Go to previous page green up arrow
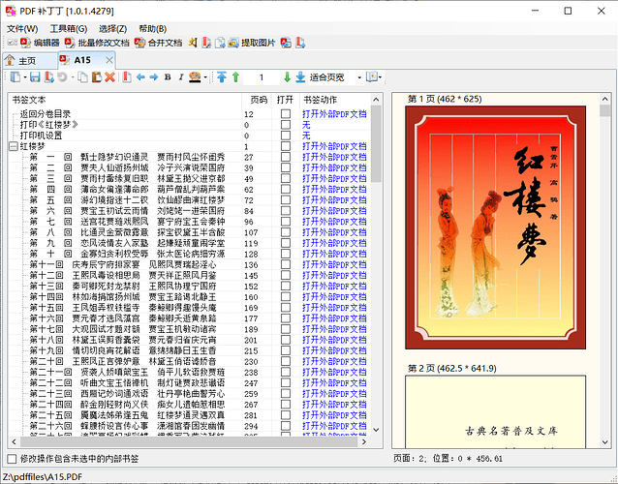This screenshot has width=618, height=484. (x=235, y=77)
